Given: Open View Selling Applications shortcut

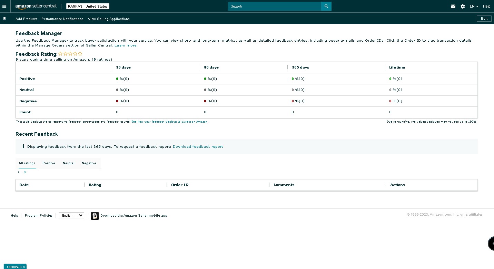Looking at the screenshot, I should [109, 19].
